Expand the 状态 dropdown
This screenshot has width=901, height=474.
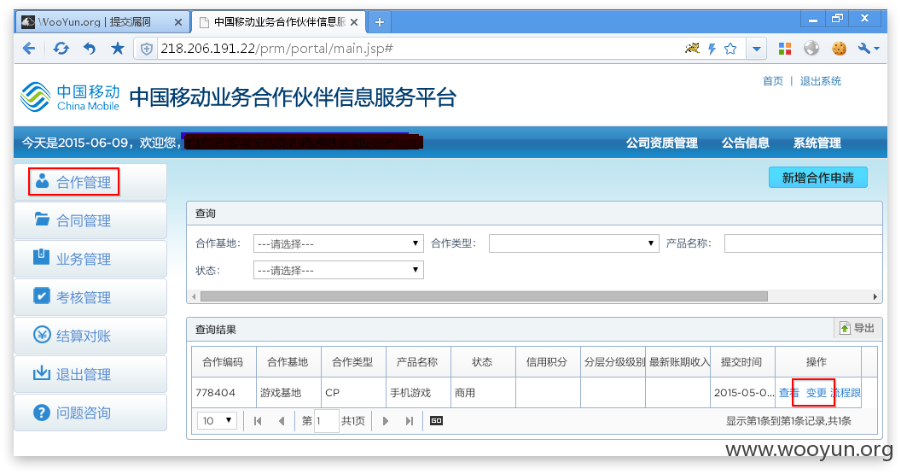(x=339, y=270)
